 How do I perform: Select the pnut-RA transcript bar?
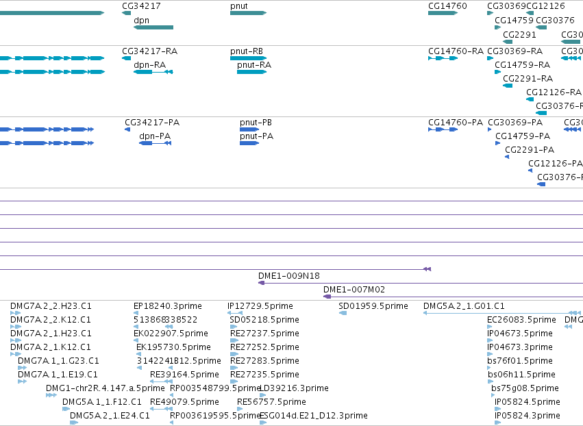251,72
